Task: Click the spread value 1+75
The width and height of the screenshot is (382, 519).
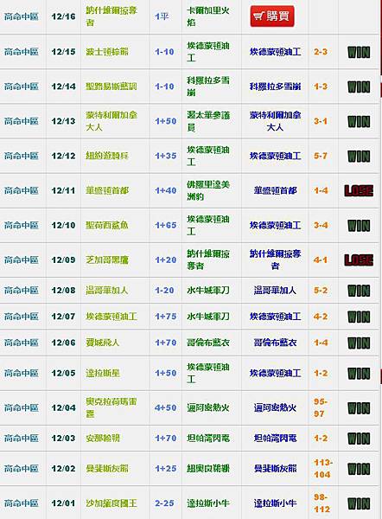Action: [x=166, y=317]
